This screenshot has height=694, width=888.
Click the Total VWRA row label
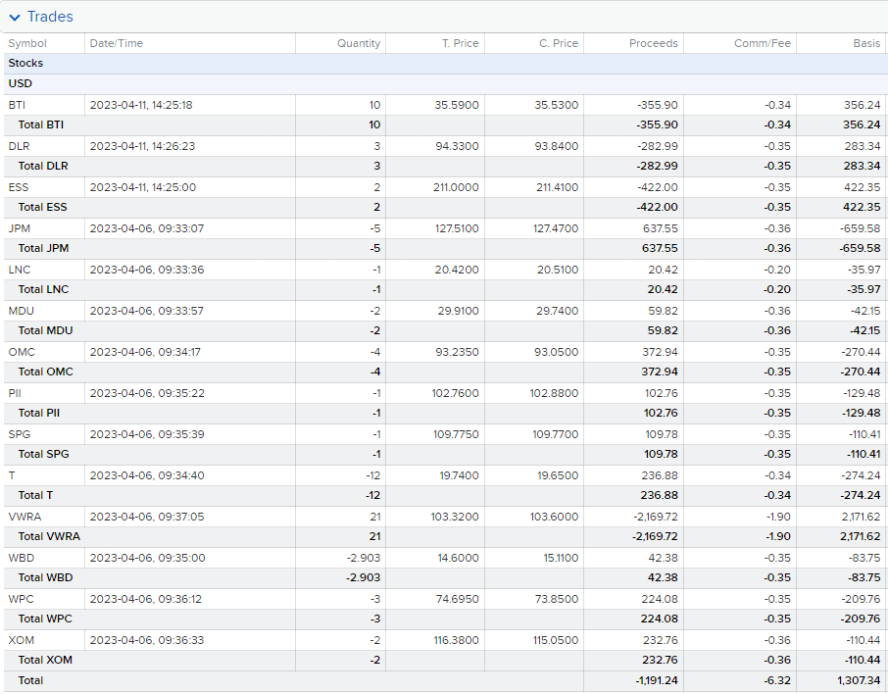[x=49, y=537]
